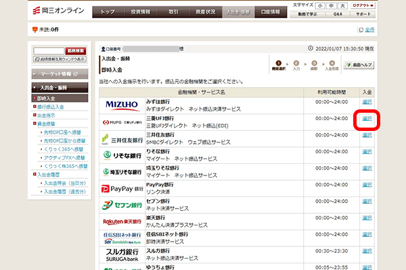Click the Rakuten 楽天銀行 logo
406x270 pixels.
pyautogui.click(x=122, y=221)
